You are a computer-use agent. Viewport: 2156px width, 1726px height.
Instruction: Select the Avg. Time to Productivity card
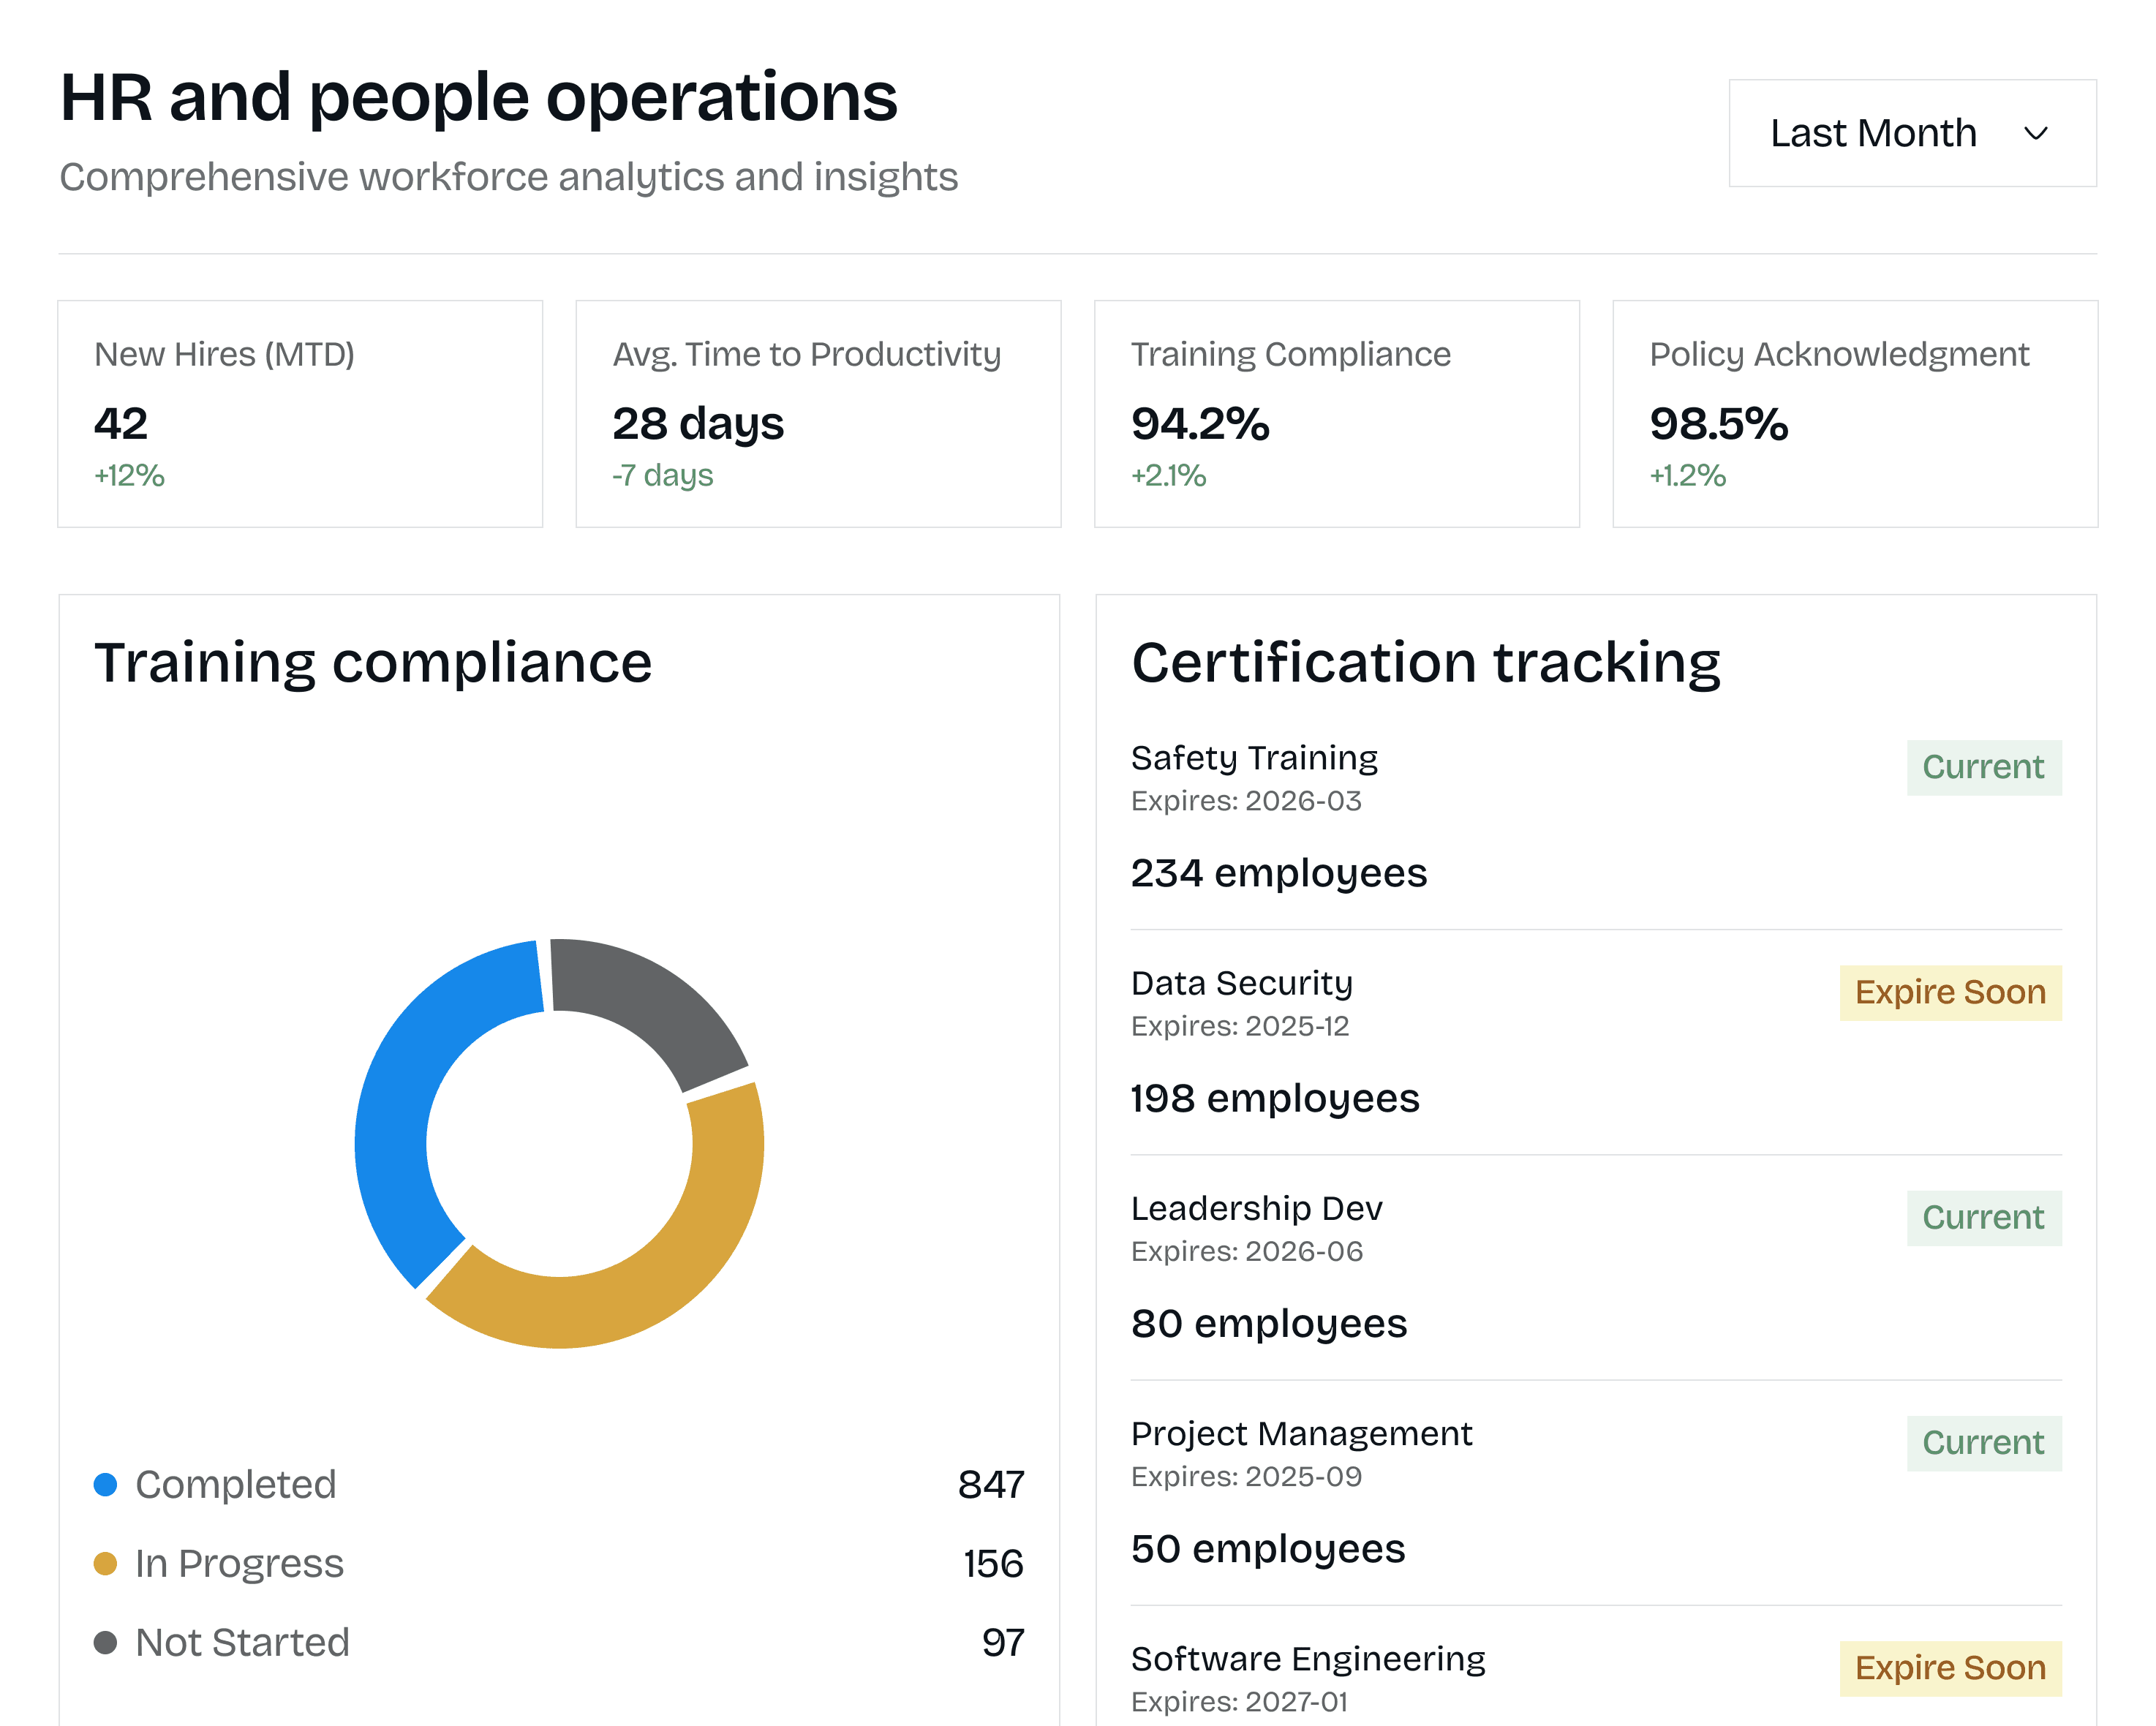click(x=818, y=413)
